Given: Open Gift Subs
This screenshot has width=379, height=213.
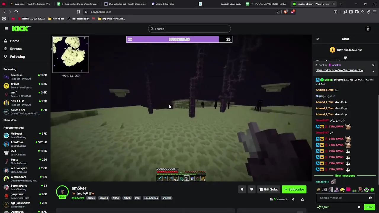Looking at the screenshot, I should 269,189.
